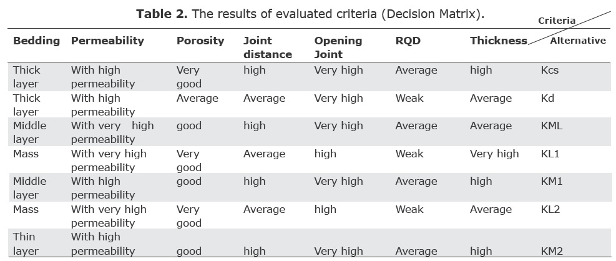The image size is (616, 261).
Task: Select the Bedding column header
Action: point(37,41)
